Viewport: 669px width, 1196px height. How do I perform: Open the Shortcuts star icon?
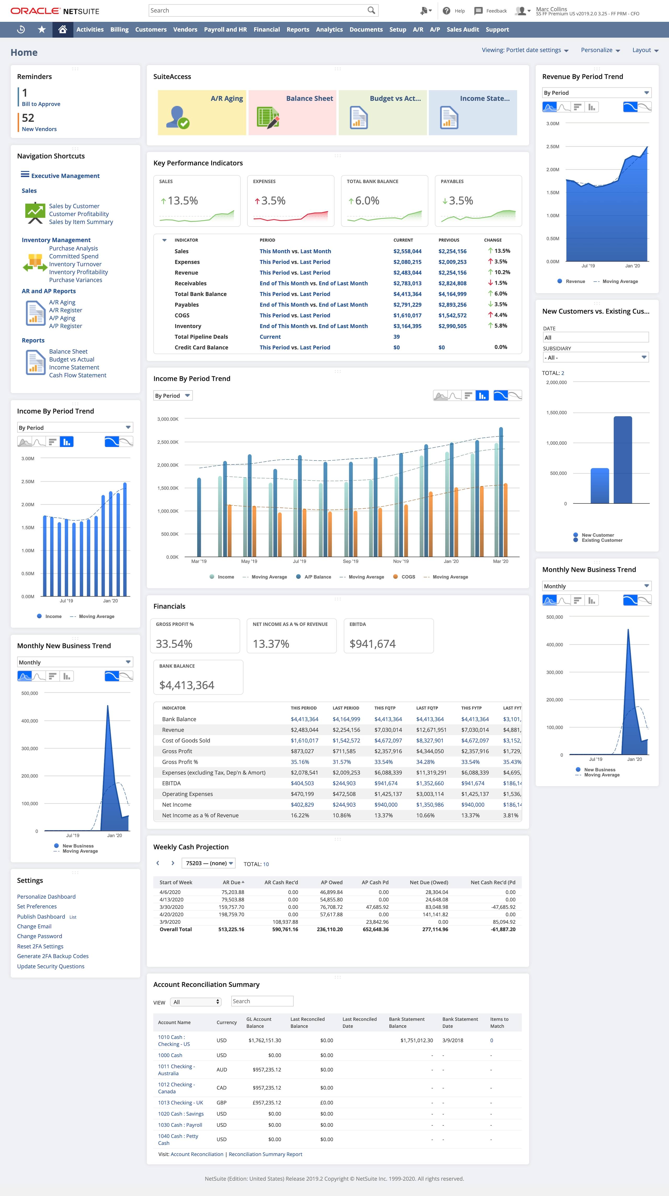pyautogui.click(x=42, y=30)
